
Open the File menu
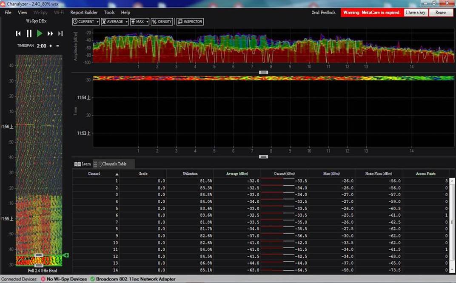tap(8, 12)
